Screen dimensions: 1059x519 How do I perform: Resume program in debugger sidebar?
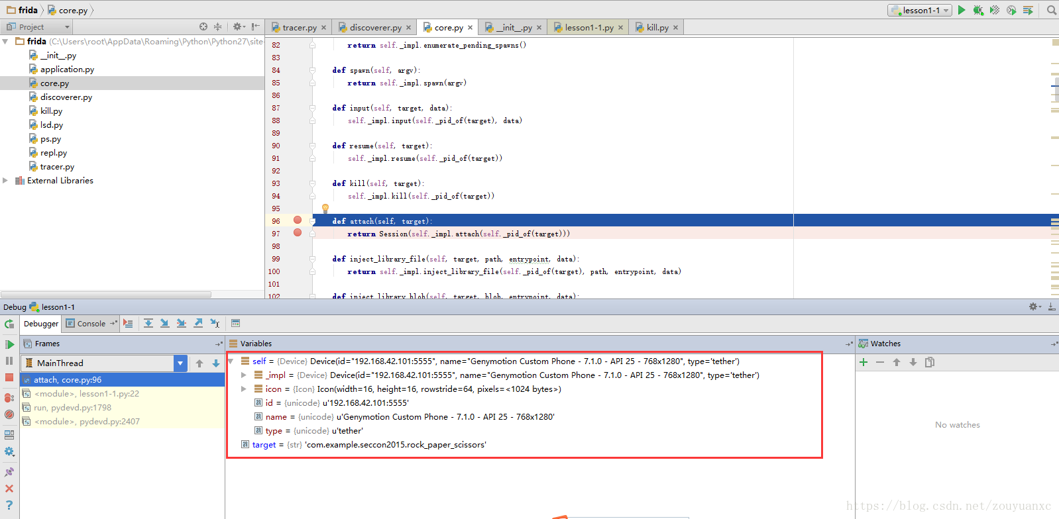click(x=9, y=344)
